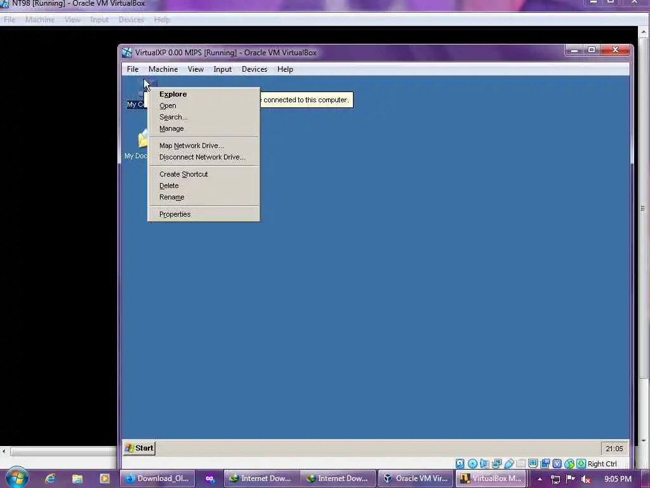The width and height of the screenshot is (650, 488).
Task: Click the guest clock showing 21:05
Action: (x=614, y=449)
